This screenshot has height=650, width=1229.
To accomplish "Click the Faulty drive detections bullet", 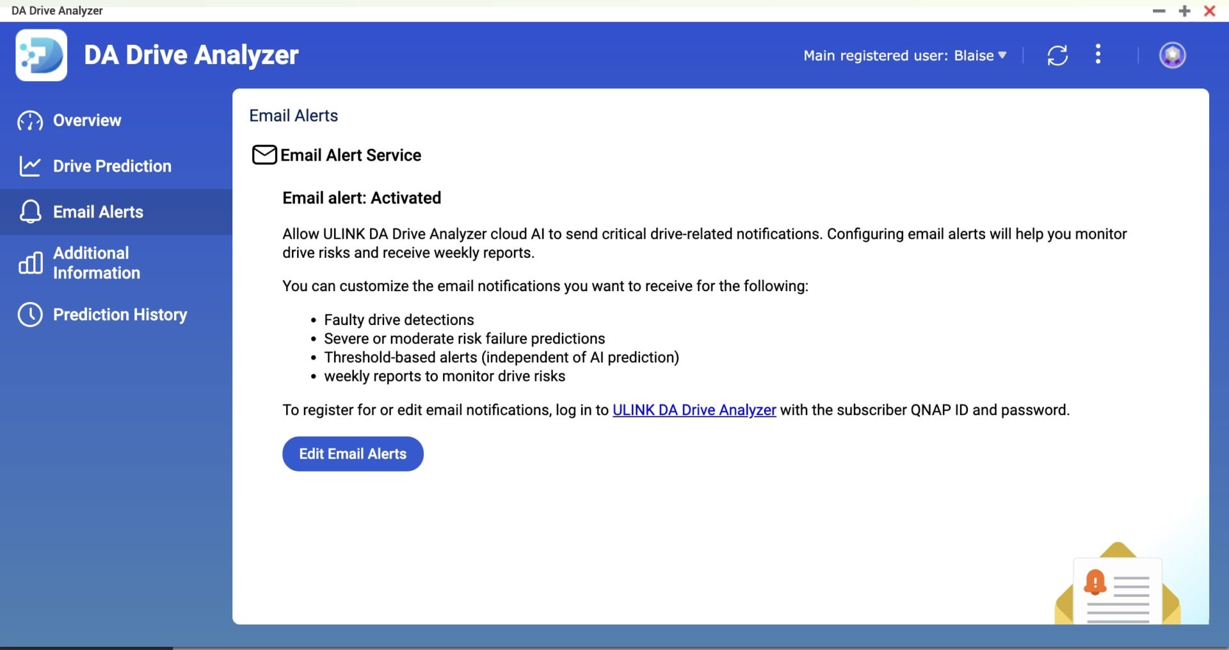I will click(x=399, y=320).
